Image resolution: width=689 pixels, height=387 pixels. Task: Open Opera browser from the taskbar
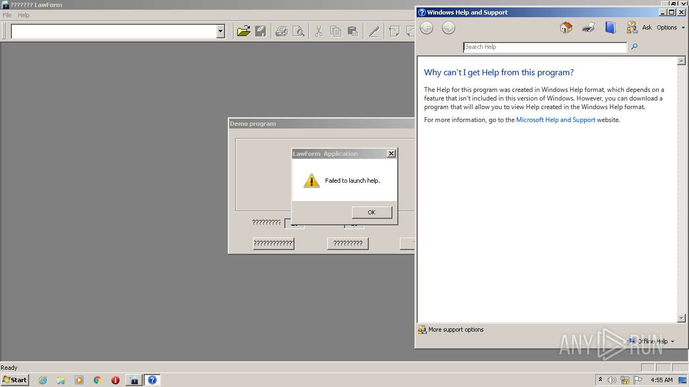[x=115, y=380]
